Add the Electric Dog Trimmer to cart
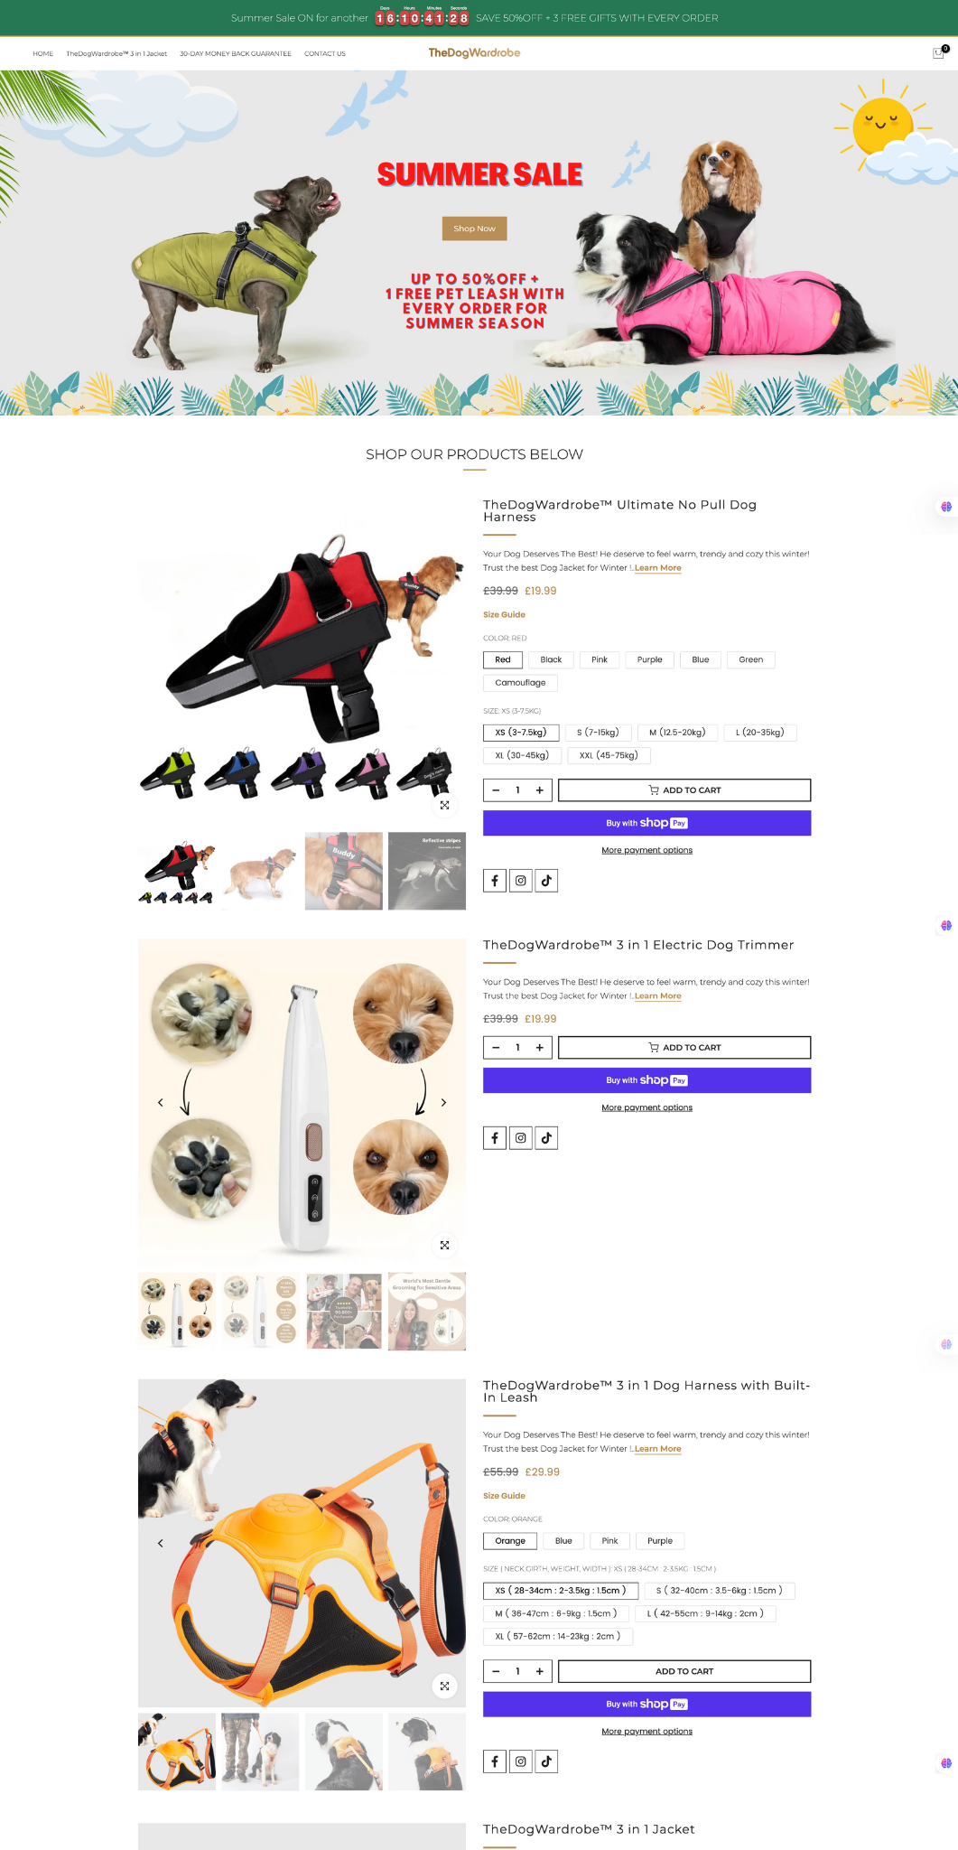The image size is (958, 1850). [684, 1048]
